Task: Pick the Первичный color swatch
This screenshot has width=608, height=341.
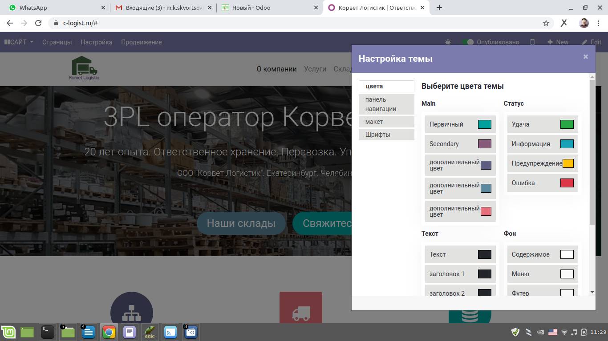Action: (x=484, y=124)
